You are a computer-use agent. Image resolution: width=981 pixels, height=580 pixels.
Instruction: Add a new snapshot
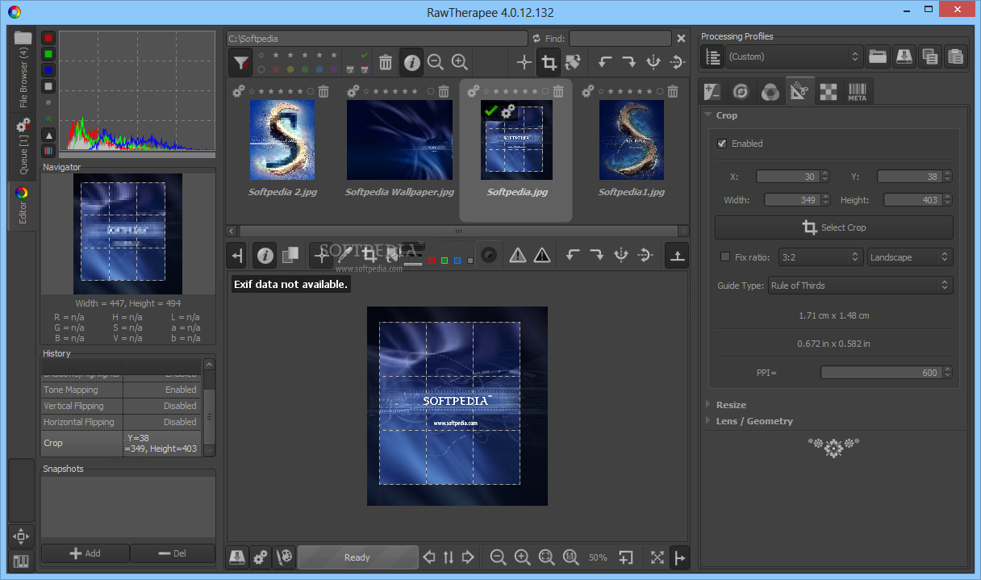click(x=86, y=553)
